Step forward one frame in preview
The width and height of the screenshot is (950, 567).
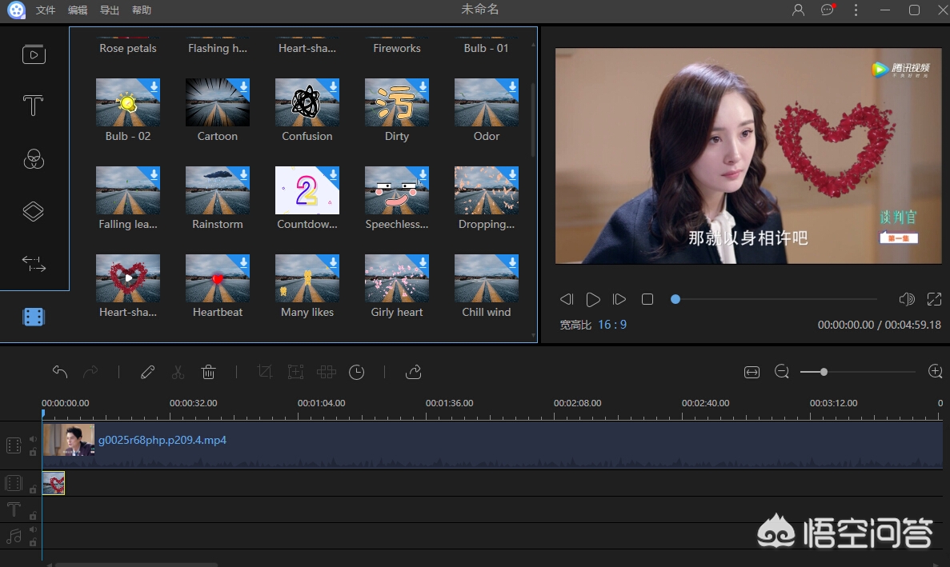[x=619, y=299]
